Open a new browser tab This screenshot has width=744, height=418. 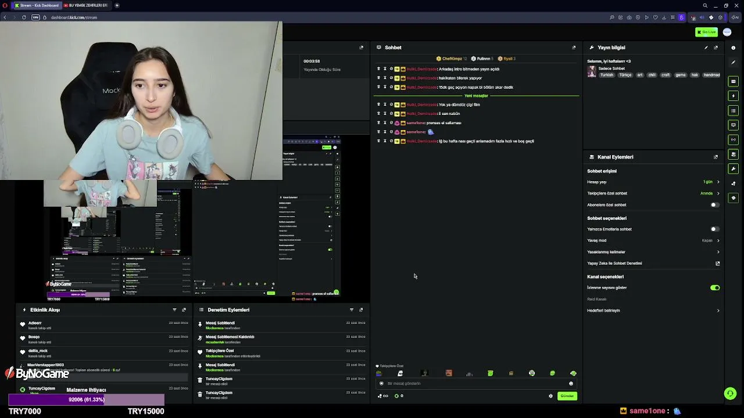pyautogui.click(x=117, y=5)
